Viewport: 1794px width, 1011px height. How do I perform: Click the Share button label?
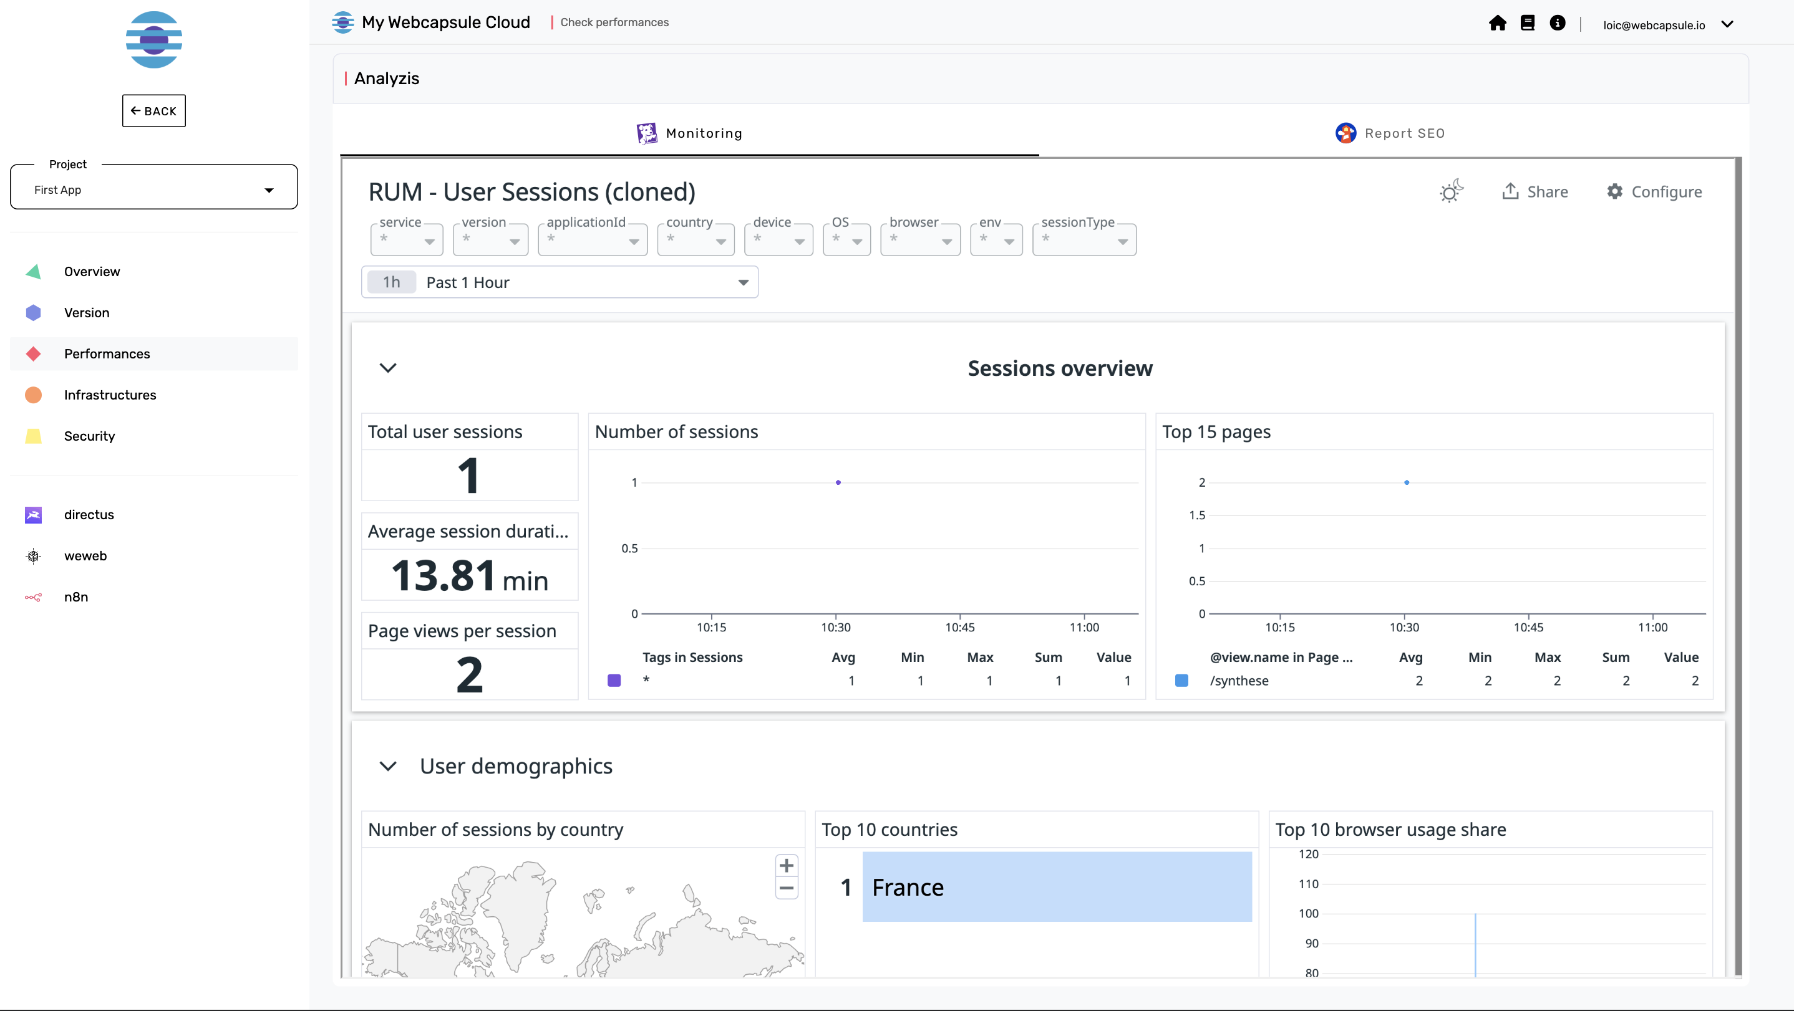coord(1548,191)
